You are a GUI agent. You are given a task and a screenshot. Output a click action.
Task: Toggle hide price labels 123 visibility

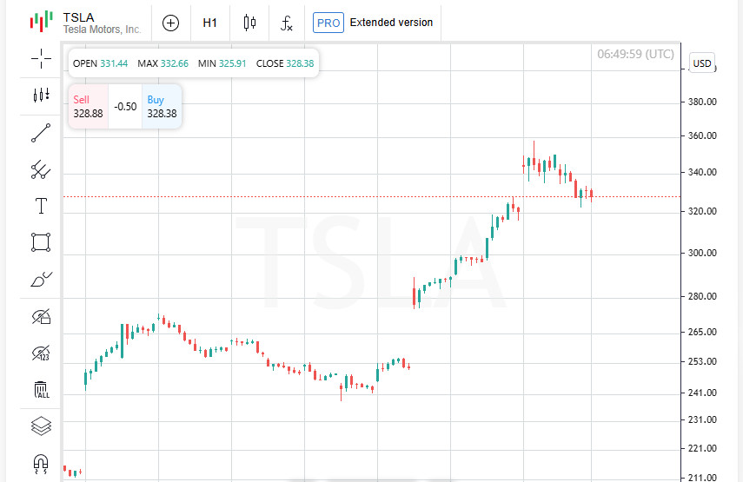tap(41, 353)
